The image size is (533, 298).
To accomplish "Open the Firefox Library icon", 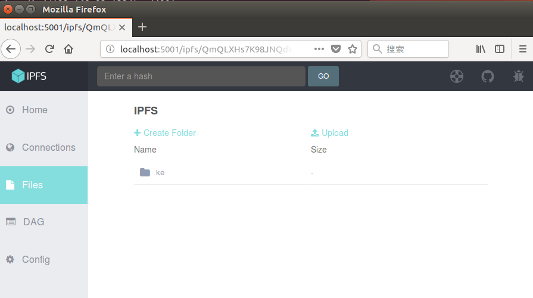I will [481, 49].
